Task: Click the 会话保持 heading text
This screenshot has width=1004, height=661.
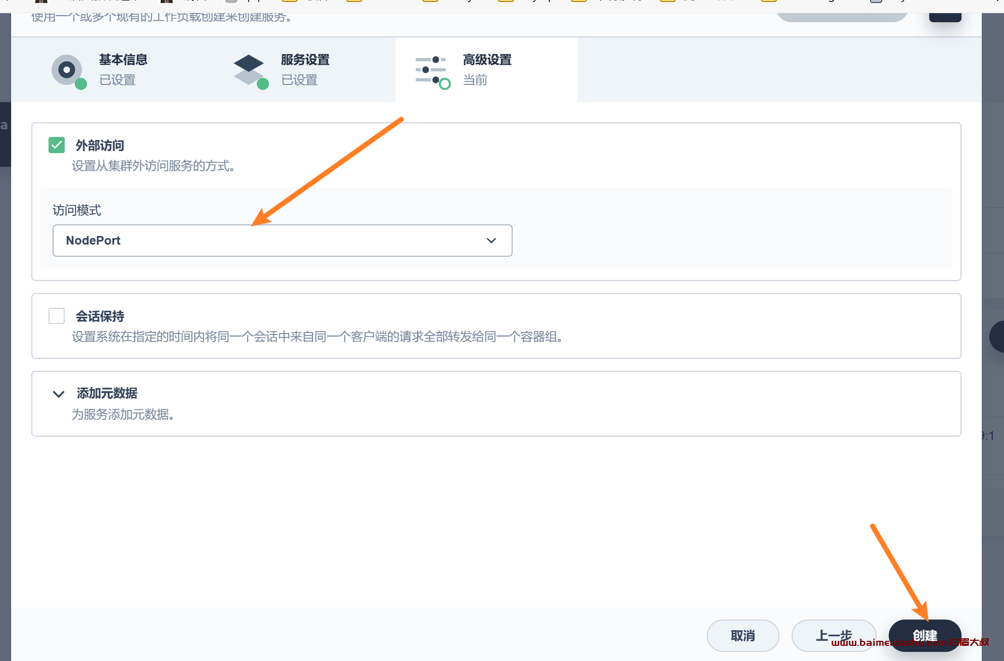Action: [100, 316]
